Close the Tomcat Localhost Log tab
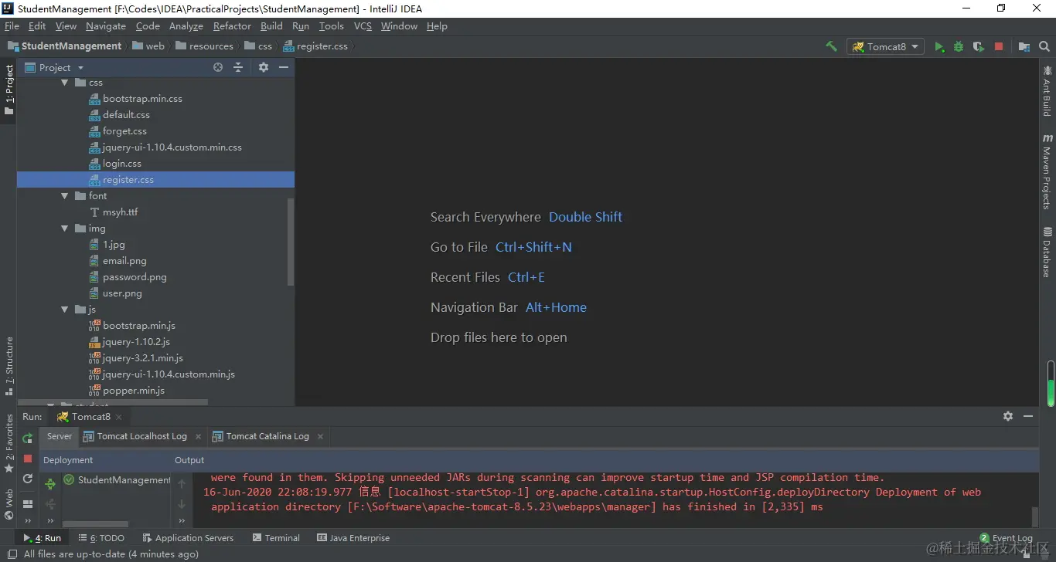The image size is (1056, 562). tap(199, 436)
